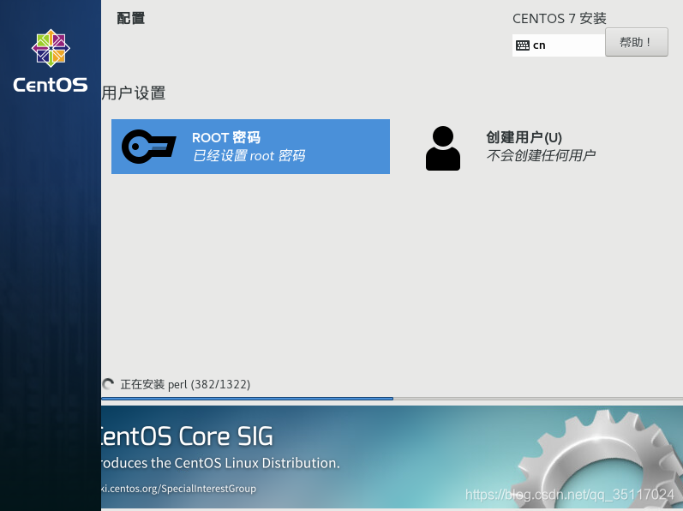Click the keyboard icon next to cn
683x511 pixels.
522,45
